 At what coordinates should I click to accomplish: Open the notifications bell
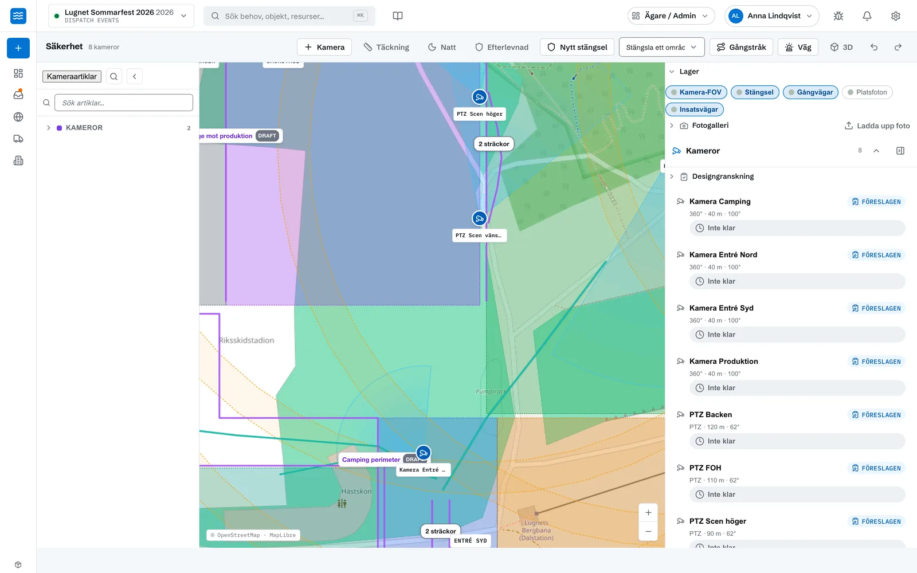pyautogui.click(x=867, y=16)
